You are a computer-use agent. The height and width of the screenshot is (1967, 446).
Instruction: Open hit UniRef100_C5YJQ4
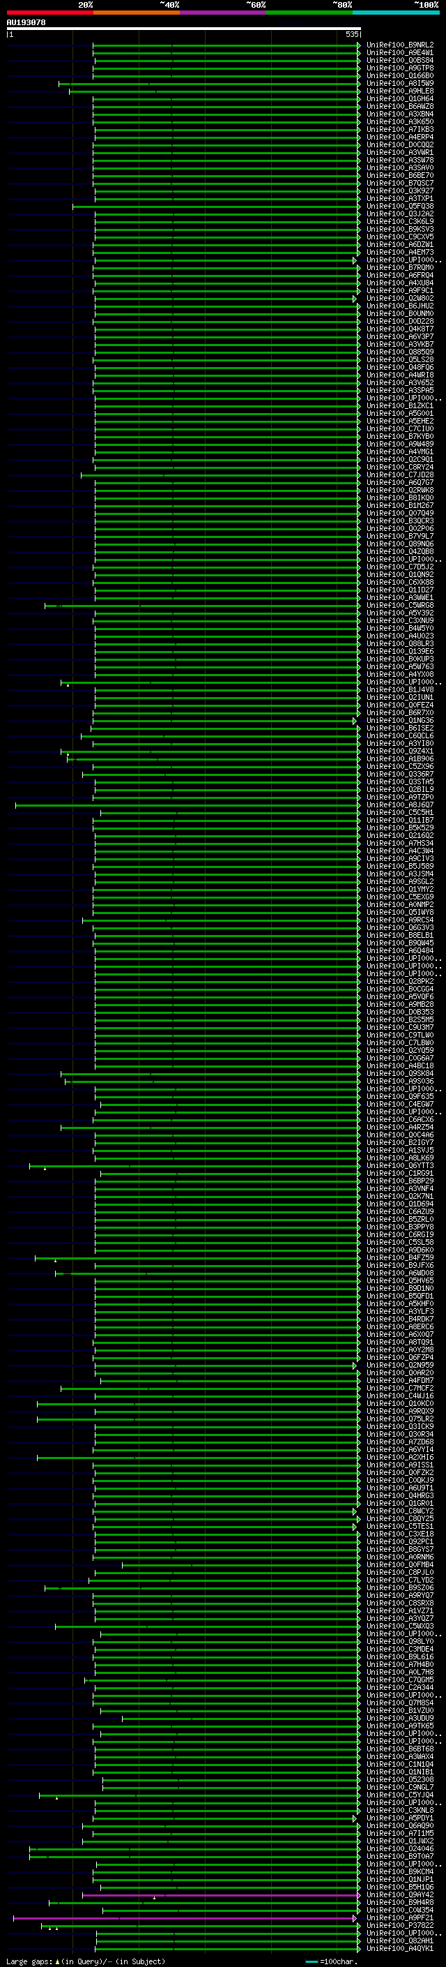click(399, 1795)
